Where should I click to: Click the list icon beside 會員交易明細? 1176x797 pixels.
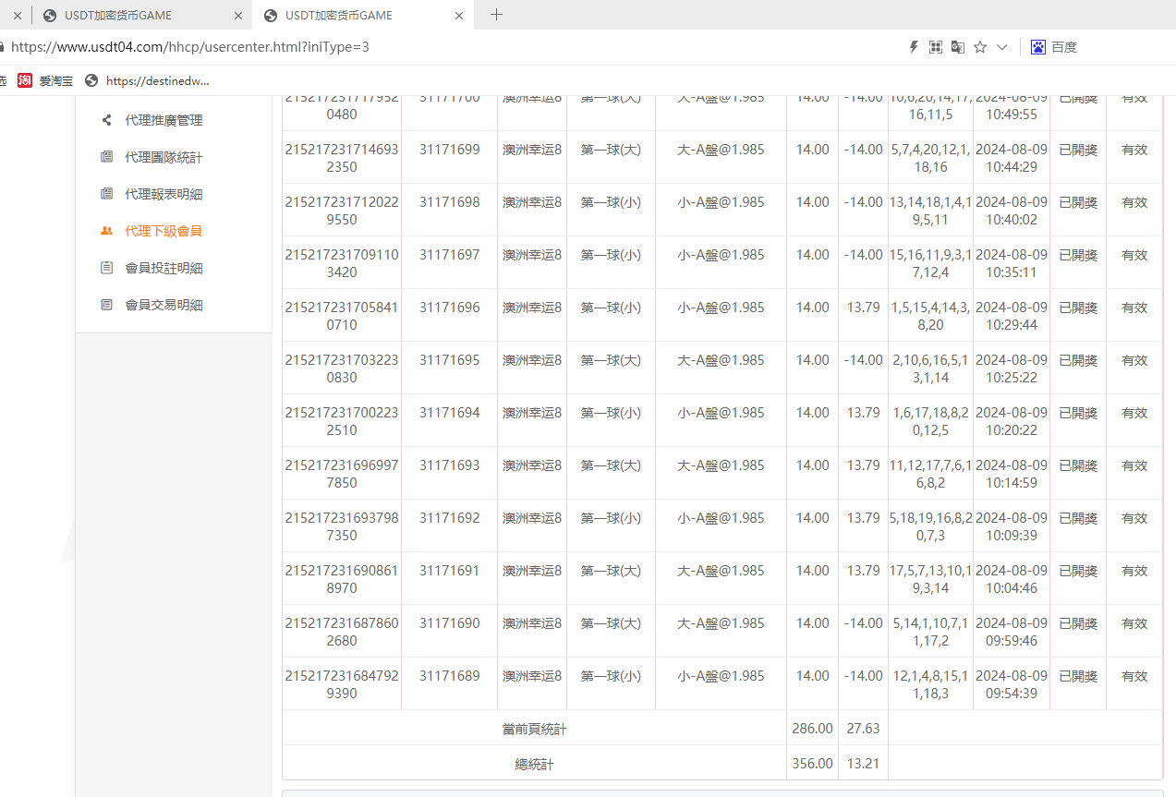pos(107,305)
